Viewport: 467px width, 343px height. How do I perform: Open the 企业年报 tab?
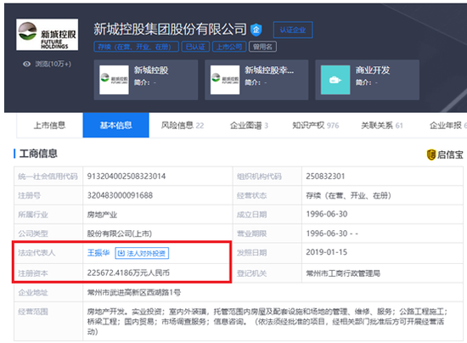click(x=448, y=126)
